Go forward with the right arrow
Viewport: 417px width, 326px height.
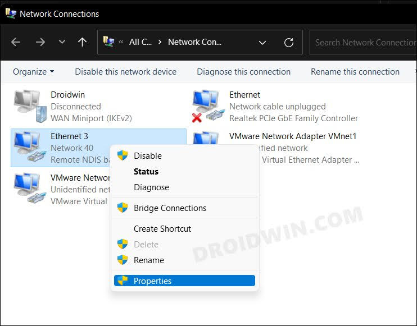tap(40, 42)
